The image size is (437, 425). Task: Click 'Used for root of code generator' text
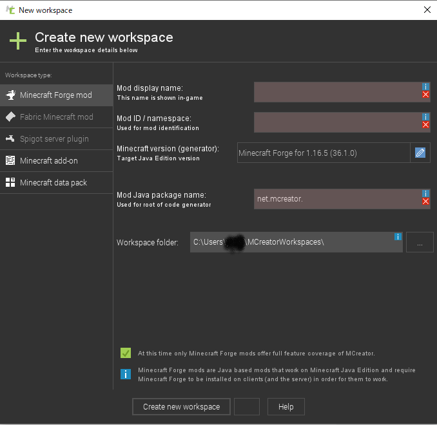click(164, 205)
